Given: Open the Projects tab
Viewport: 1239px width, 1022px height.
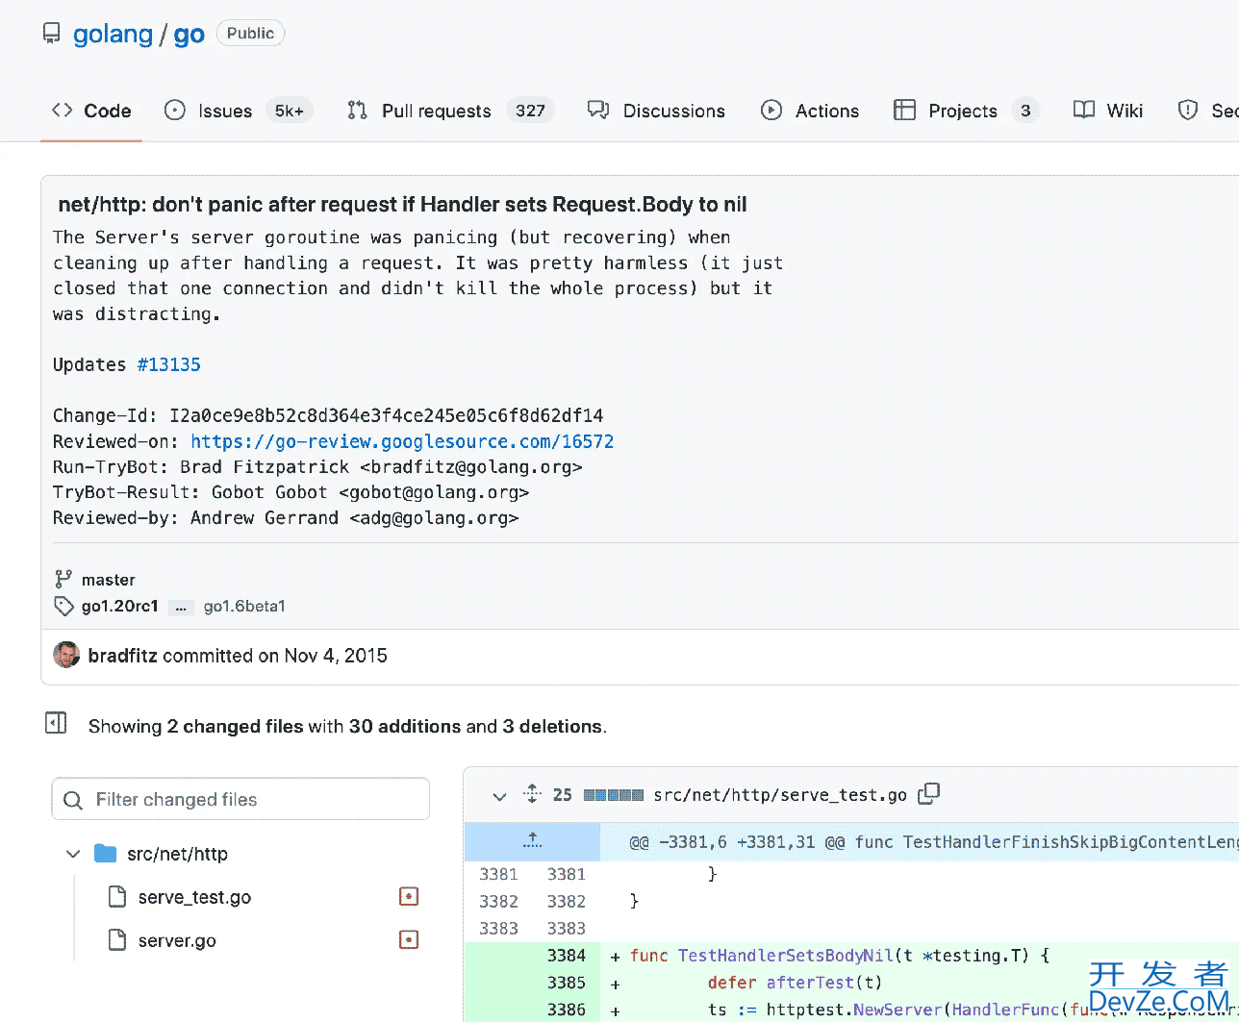Looking at the screenshot, I should pos(966,111).
